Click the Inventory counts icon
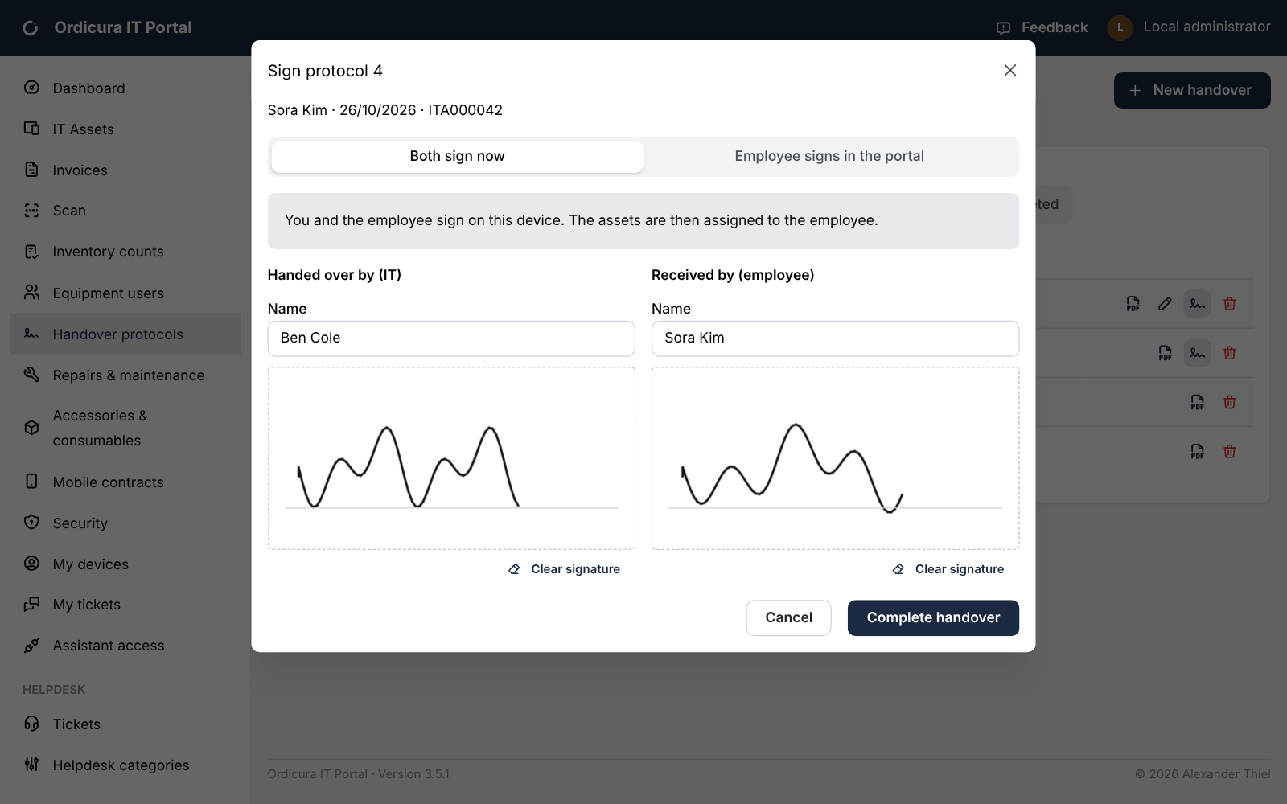This screenshot has width=1287, height=804. [31, 252]
